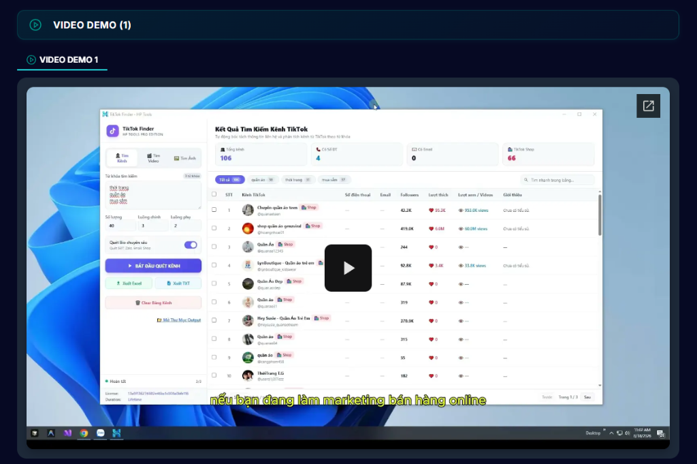Screen dimensions: 697x464
Task: Switch to the Tìm Video tab
Action: tap(153, 158)
